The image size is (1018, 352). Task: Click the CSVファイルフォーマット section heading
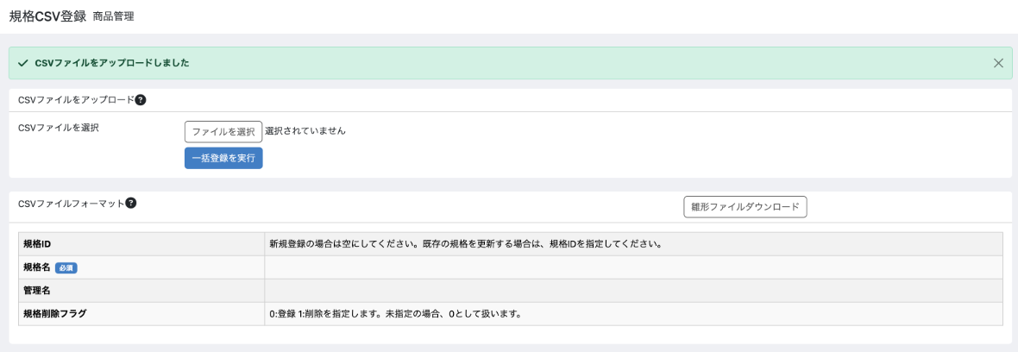(71, 204)
